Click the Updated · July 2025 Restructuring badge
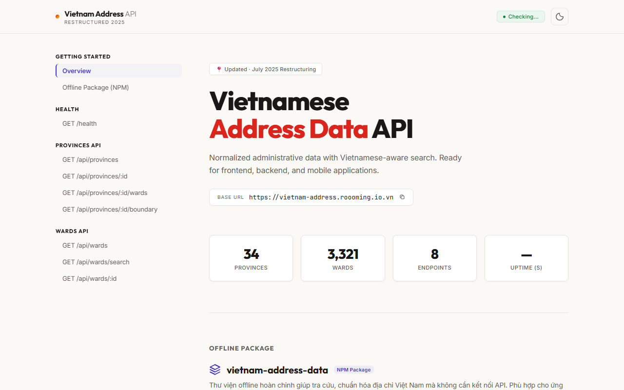 pyautogui.click(x=266, y=69)
